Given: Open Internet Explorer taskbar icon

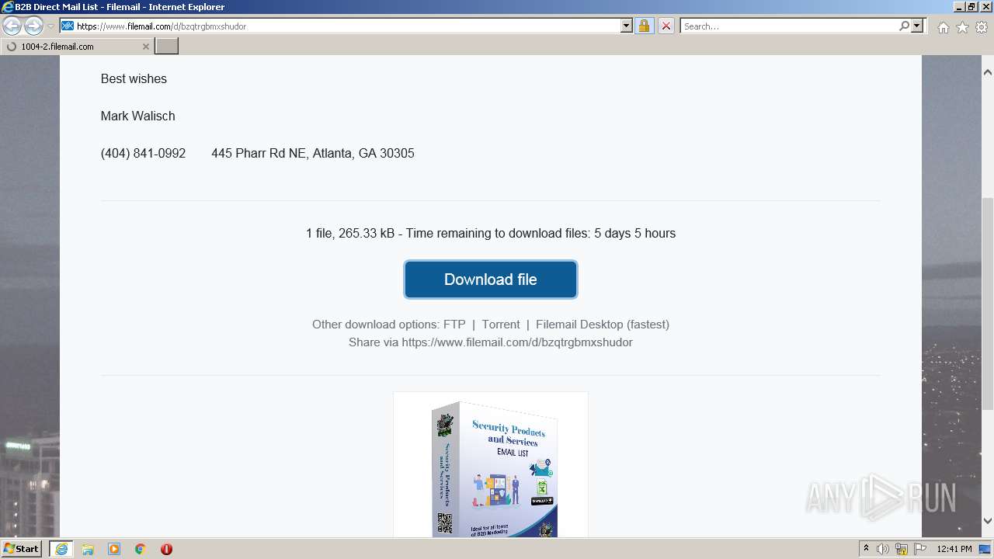Looking at the screenshot, I should tap(61, 549).
